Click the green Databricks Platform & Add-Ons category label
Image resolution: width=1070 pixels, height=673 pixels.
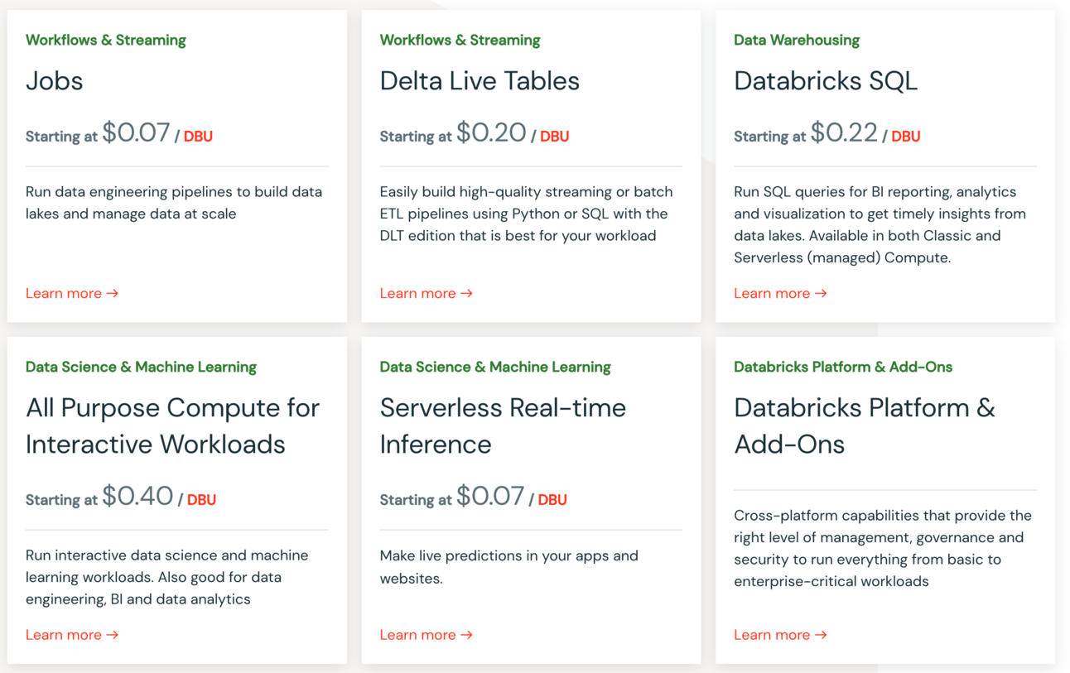coord(843,367)
